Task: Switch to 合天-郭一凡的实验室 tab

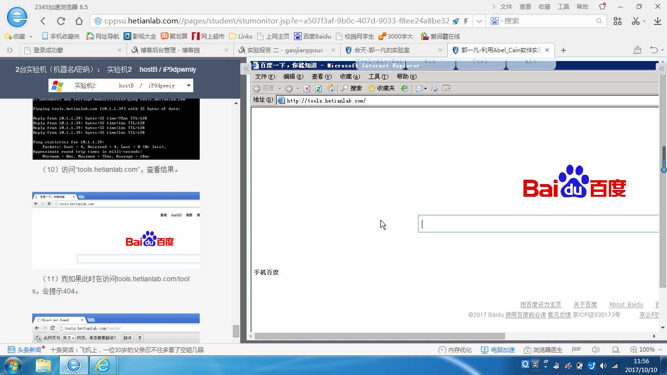Action: [394, 50]
